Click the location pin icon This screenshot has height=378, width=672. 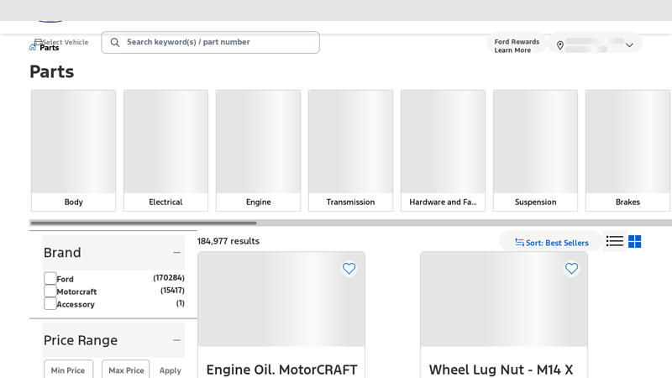point(559,45)
